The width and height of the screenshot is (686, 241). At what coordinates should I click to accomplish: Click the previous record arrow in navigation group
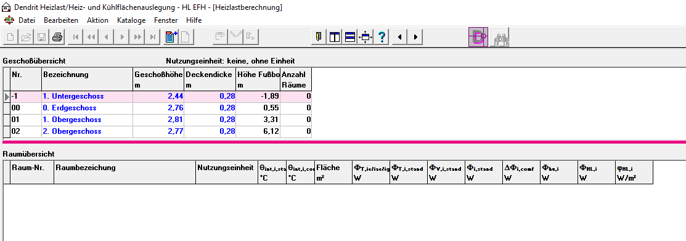pyautogui.click(x=106, y=37)
